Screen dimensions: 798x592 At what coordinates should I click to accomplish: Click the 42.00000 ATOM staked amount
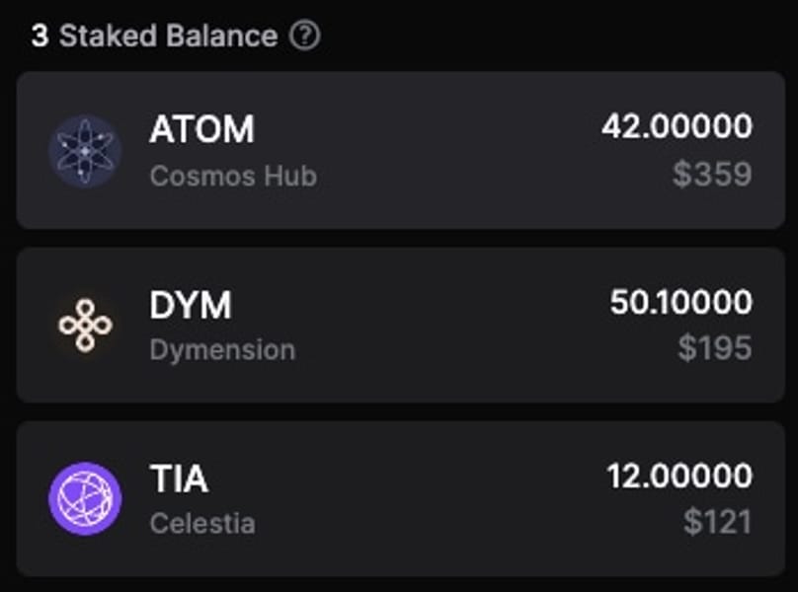(677, 126)
